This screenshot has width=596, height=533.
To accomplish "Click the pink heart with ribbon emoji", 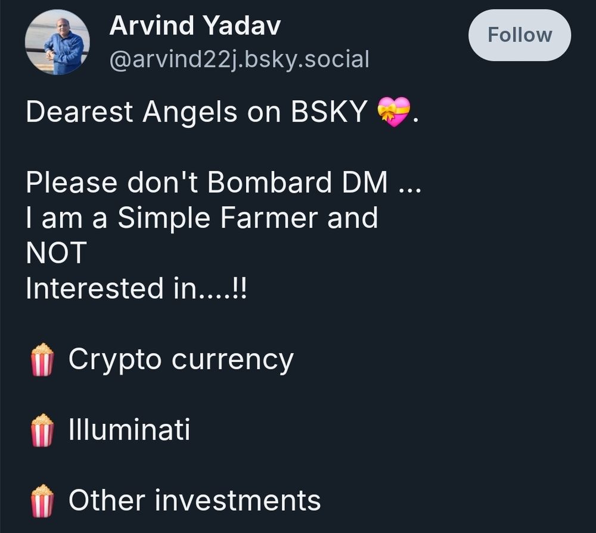I will pyautogui.click(x=394, y=111).
